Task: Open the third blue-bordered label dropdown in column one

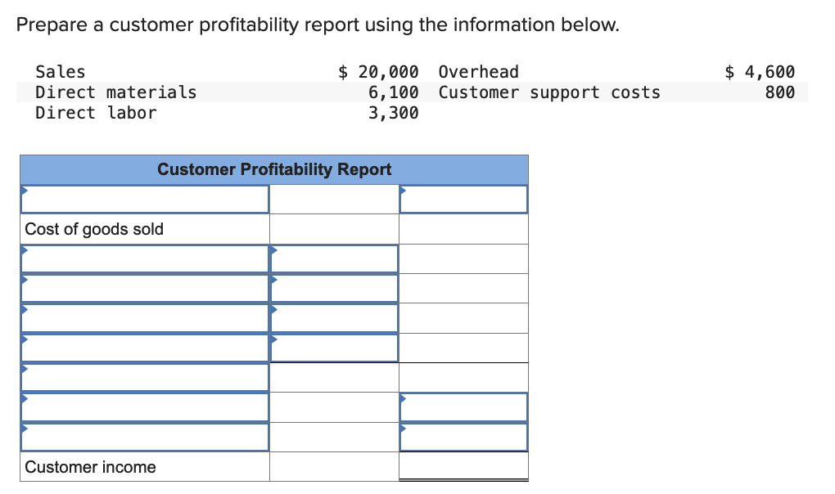Action: pos(144,317)
